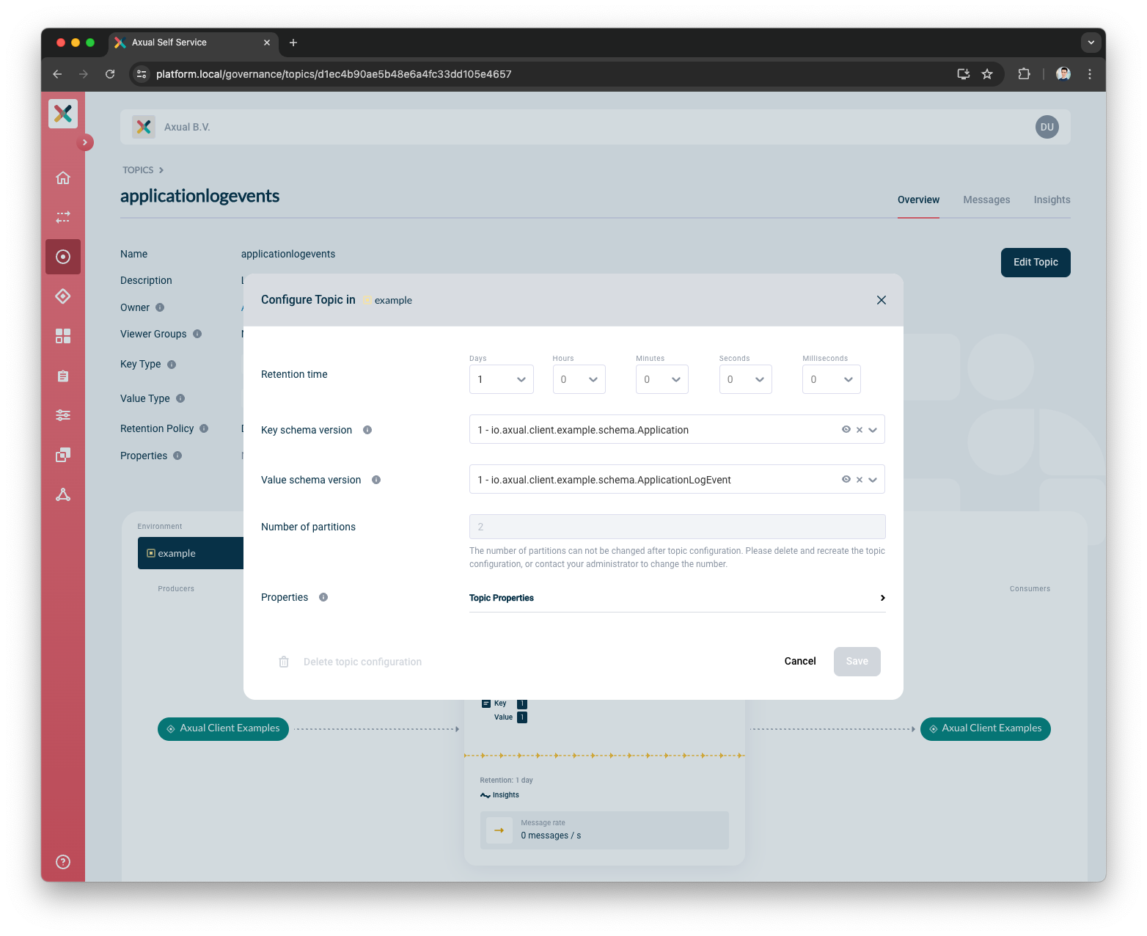This screenshot has width=1147, height=936.
Task: Go to TOPICS breadcrumb link
Action: (x=138, y=169)
